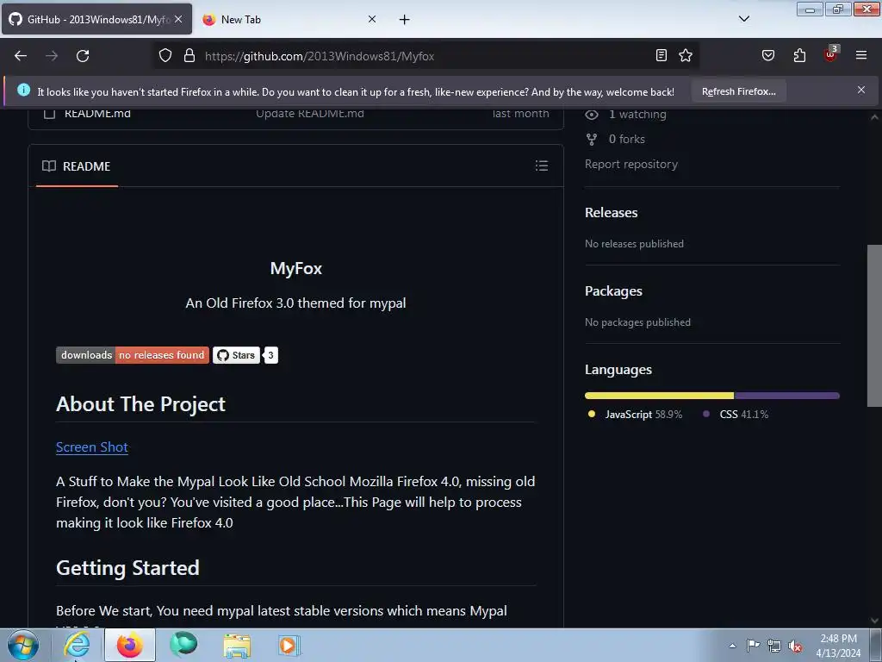Open the Windows Start orb

tap(23, 645)
